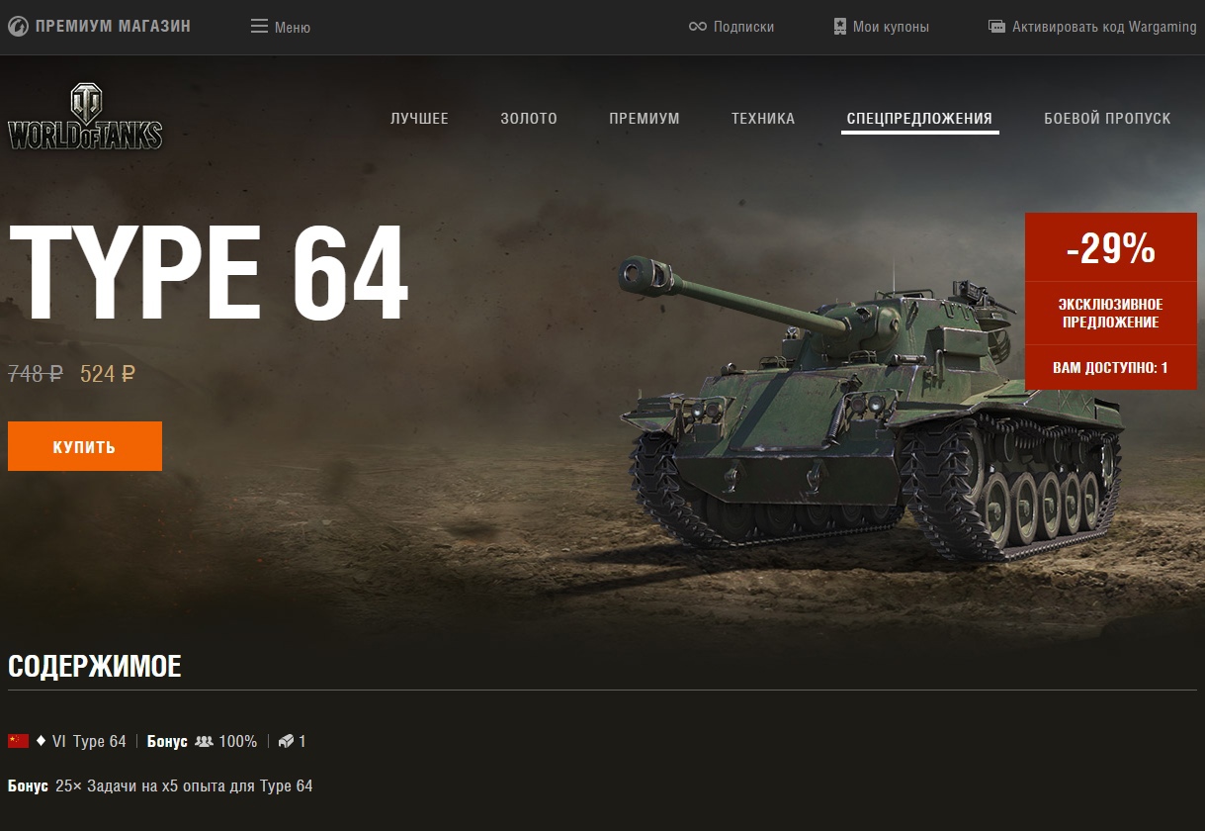The width and height of the screenshot is (1205, 831).
Task: Click the orange Купить button
Action: coord(85,446)
